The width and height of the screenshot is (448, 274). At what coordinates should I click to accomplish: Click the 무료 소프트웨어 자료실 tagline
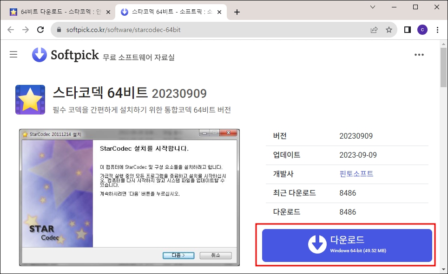[x=138, y=57]
